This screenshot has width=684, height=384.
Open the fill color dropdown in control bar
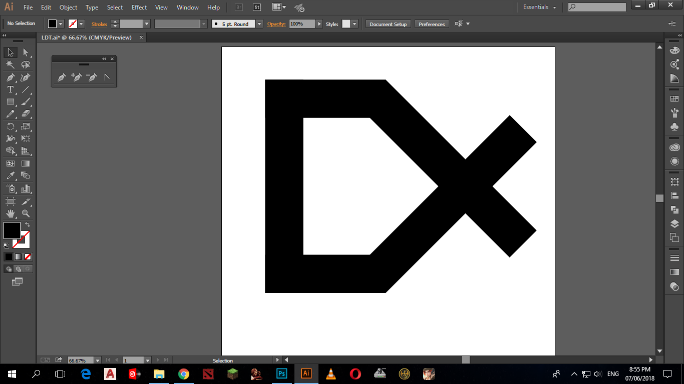coord(61,24)
